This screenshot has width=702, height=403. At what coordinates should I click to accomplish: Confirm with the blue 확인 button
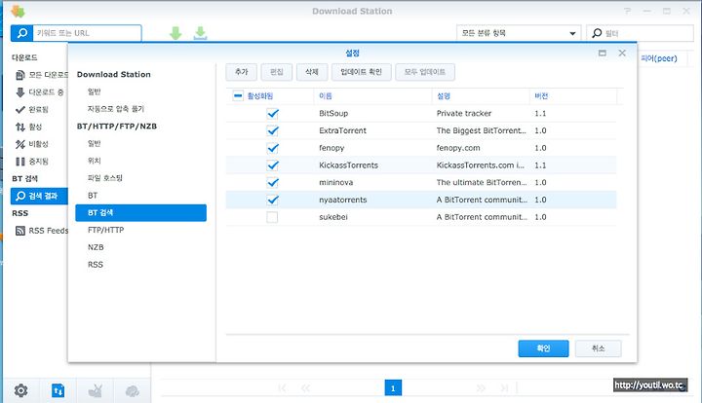tap(543, 348)
